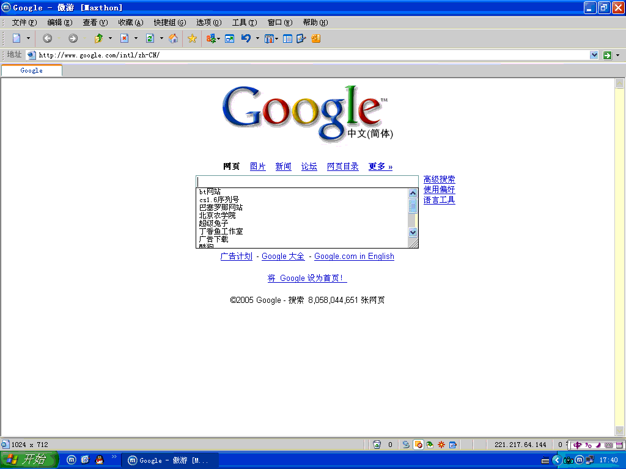The width and height of the screenshot is (626, 469).
Task: Click the green arrow status bar icon
Action: point(430,445)
